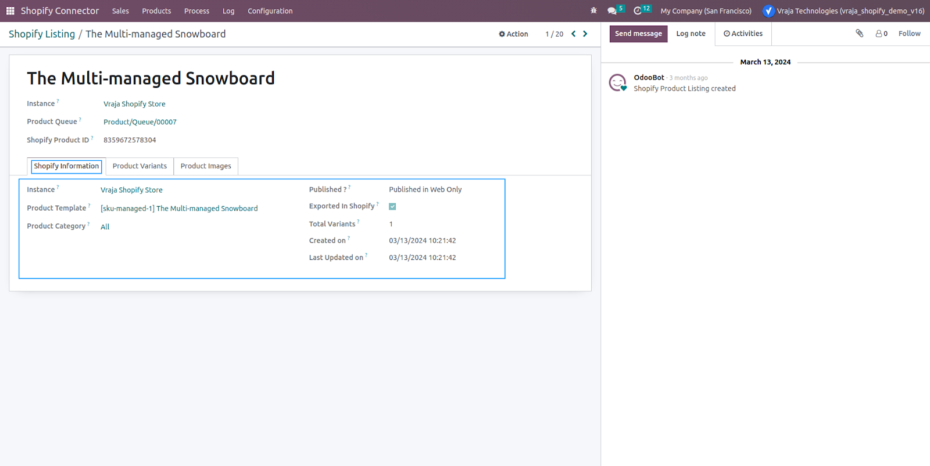Click Shopify Connector app title
The image size is (930, 466).
(60, 11)
